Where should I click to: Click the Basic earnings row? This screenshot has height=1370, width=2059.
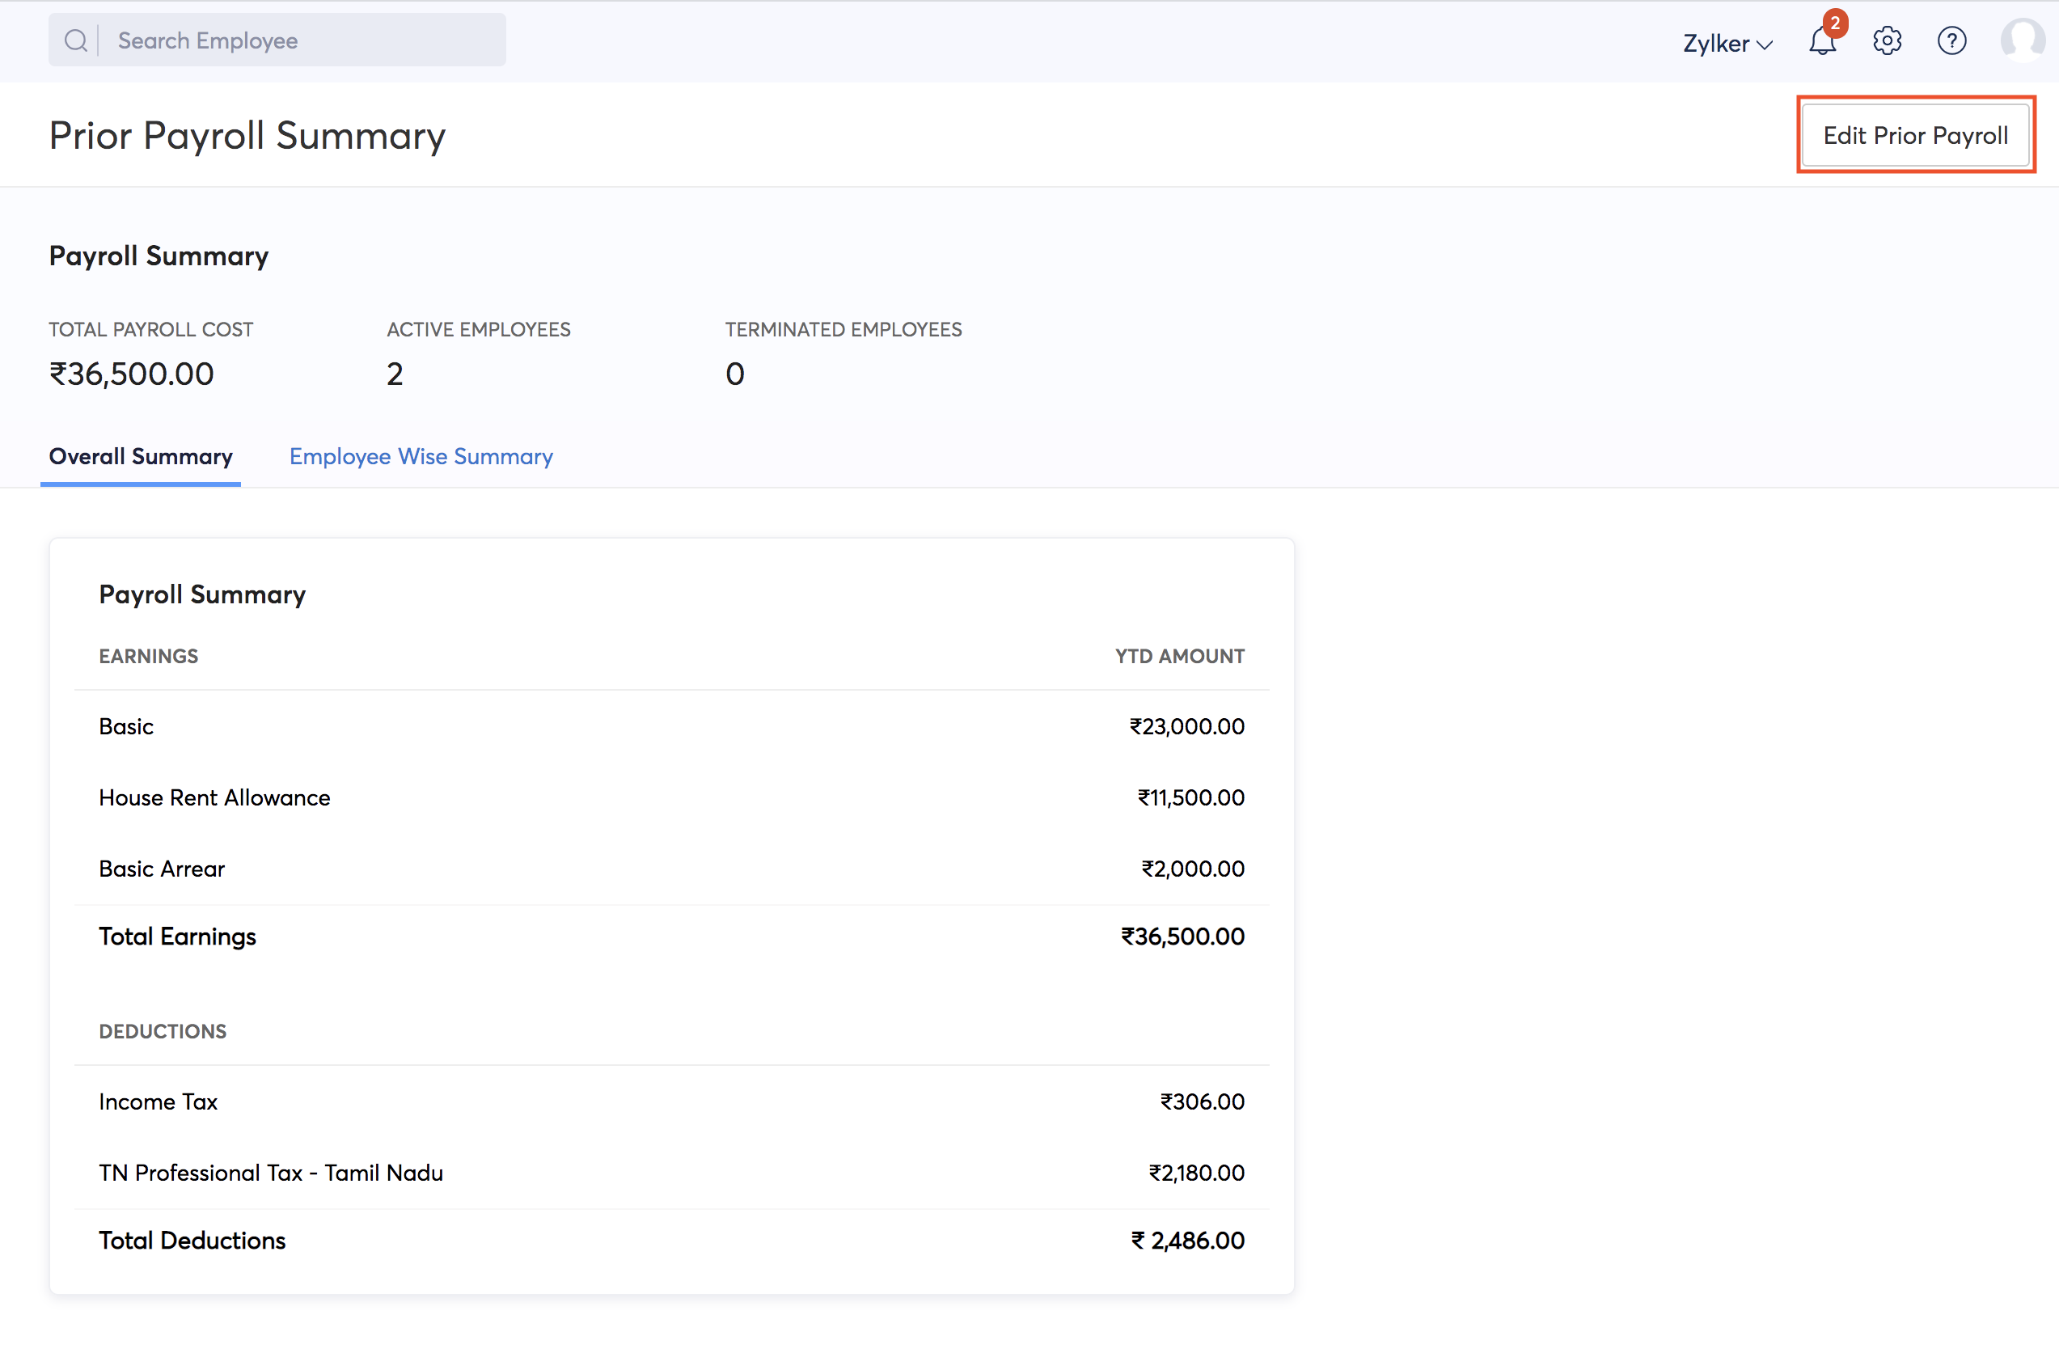pyautogui.click(x=127, y=726)
